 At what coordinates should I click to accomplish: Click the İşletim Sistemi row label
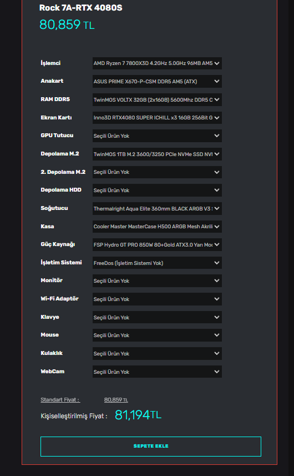tap(61, 262)
